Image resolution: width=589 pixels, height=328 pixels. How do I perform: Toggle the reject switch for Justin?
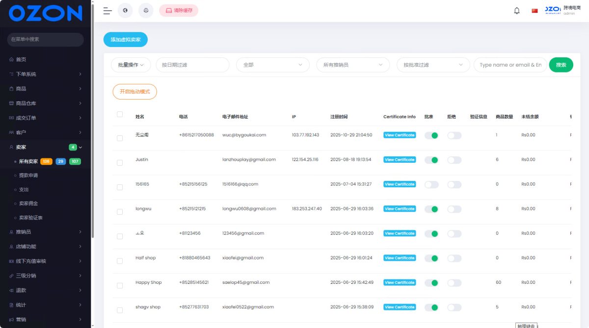point(455,160)
